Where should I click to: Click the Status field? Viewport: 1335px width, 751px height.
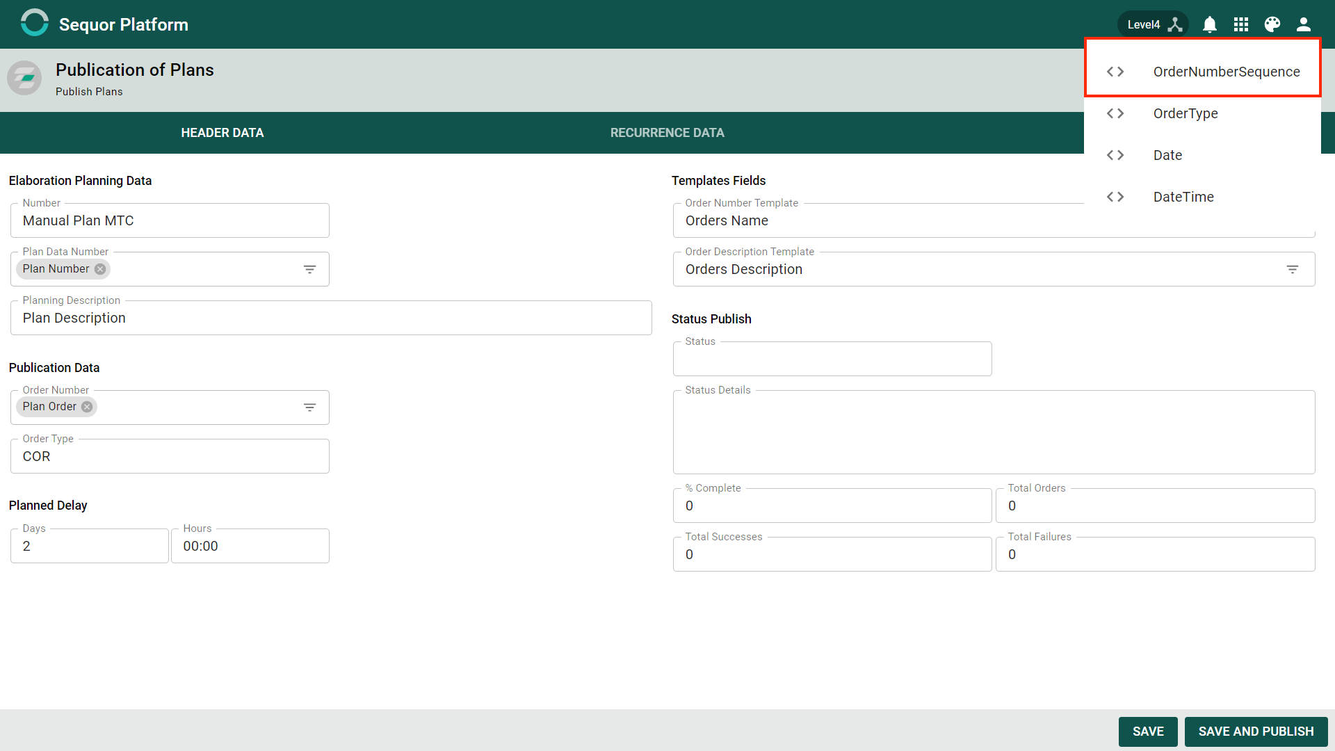[x=832, y=359]
